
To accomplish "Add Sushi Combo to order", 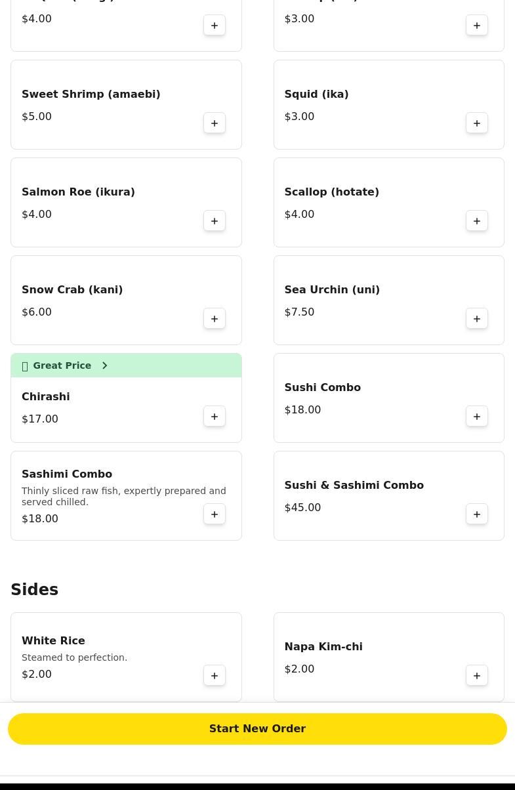I will point(477,417).
